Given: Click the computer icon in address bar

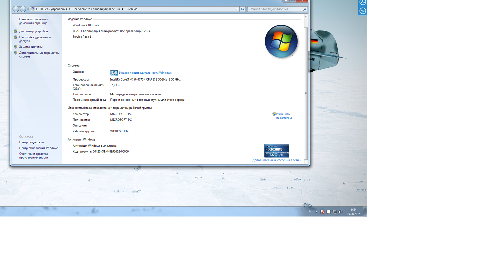Looking at the screenshot, I should click(32, 9).
